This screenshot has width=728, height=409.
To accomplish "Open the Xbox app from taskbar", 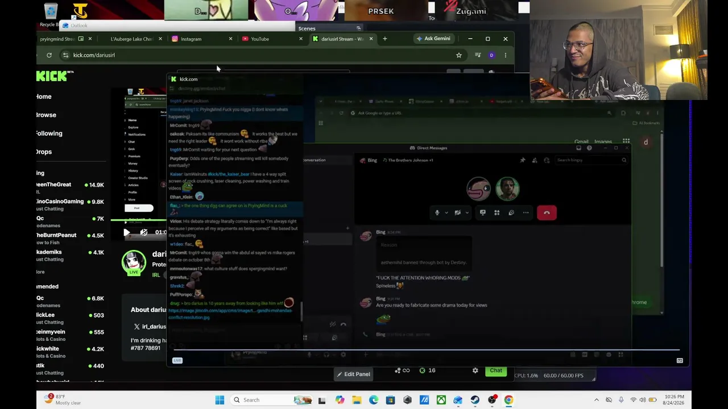I will click(x=441, y=400).
